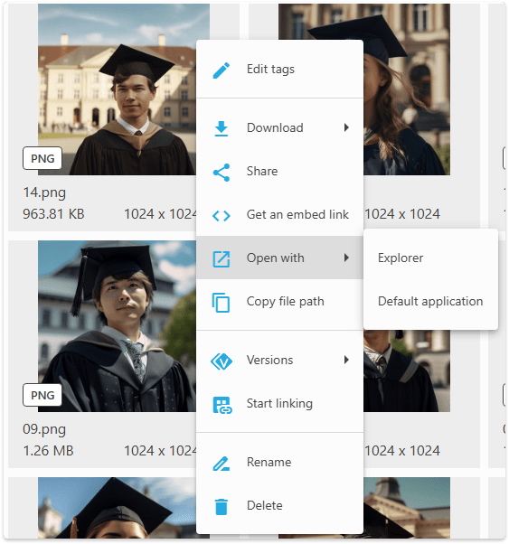The width and height of the screenshot is (509, 544).
Task: Click the Rename pen icon
Action: (x=222, y=464)
